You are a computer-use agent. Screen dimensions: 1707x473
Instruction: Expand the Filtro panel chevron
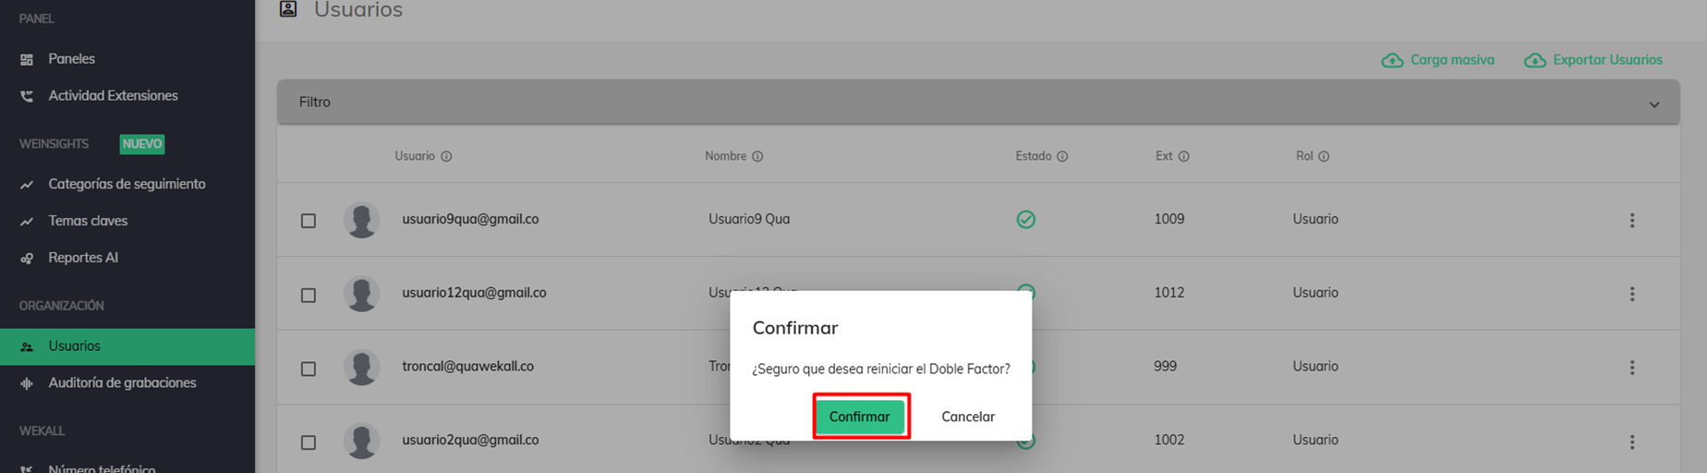click(1654, 104)
